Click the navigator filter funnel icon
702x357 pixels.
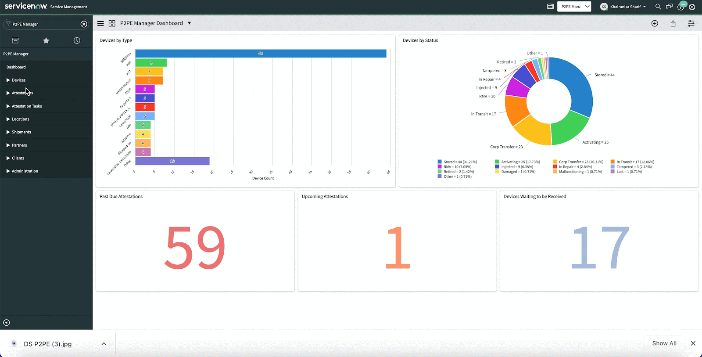[x=8, y=24]
